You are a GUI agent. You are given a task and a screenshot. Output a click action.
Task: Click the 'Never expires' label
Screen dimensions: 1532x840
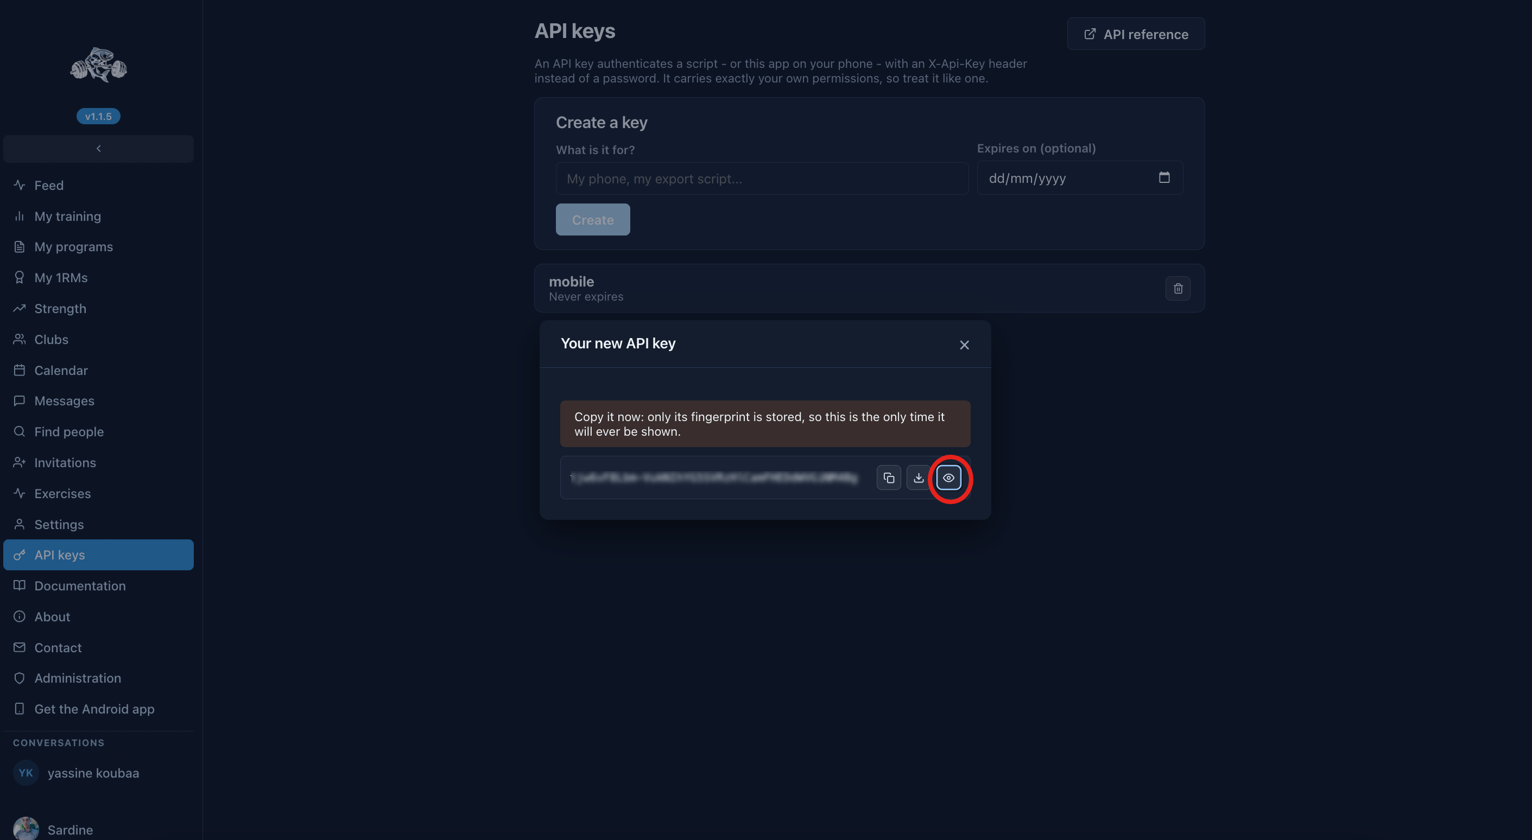coord(586,297)
